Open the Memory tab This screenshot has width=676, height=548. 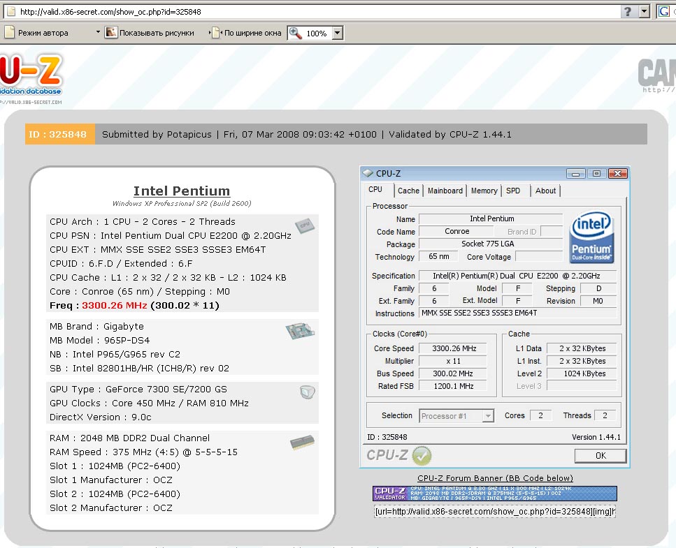484,191
